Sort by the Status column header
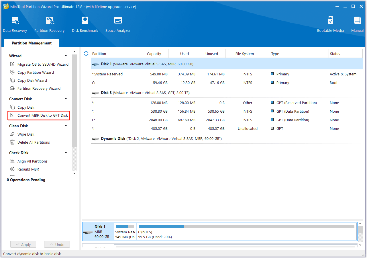 346,54
